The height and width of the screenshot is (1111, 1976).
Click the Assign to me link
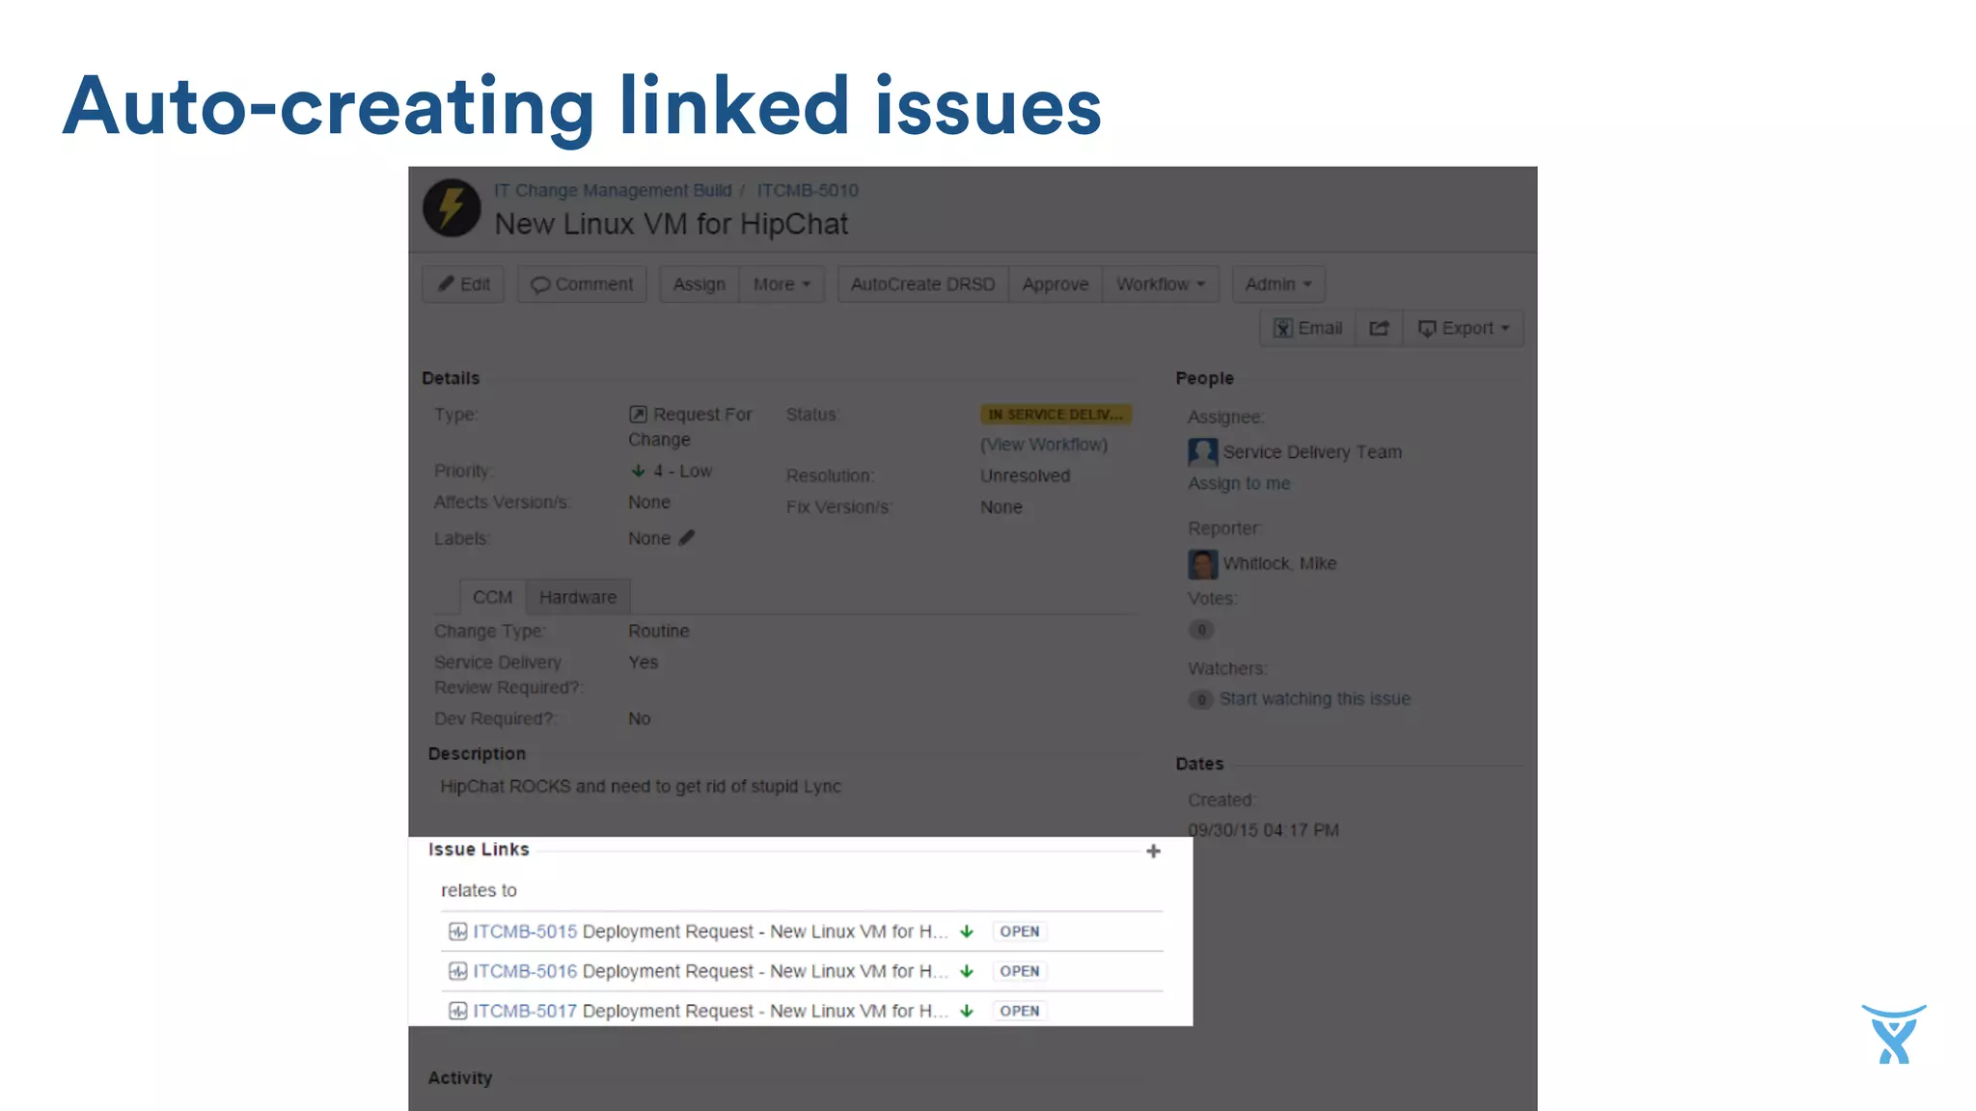[1239, 483]
